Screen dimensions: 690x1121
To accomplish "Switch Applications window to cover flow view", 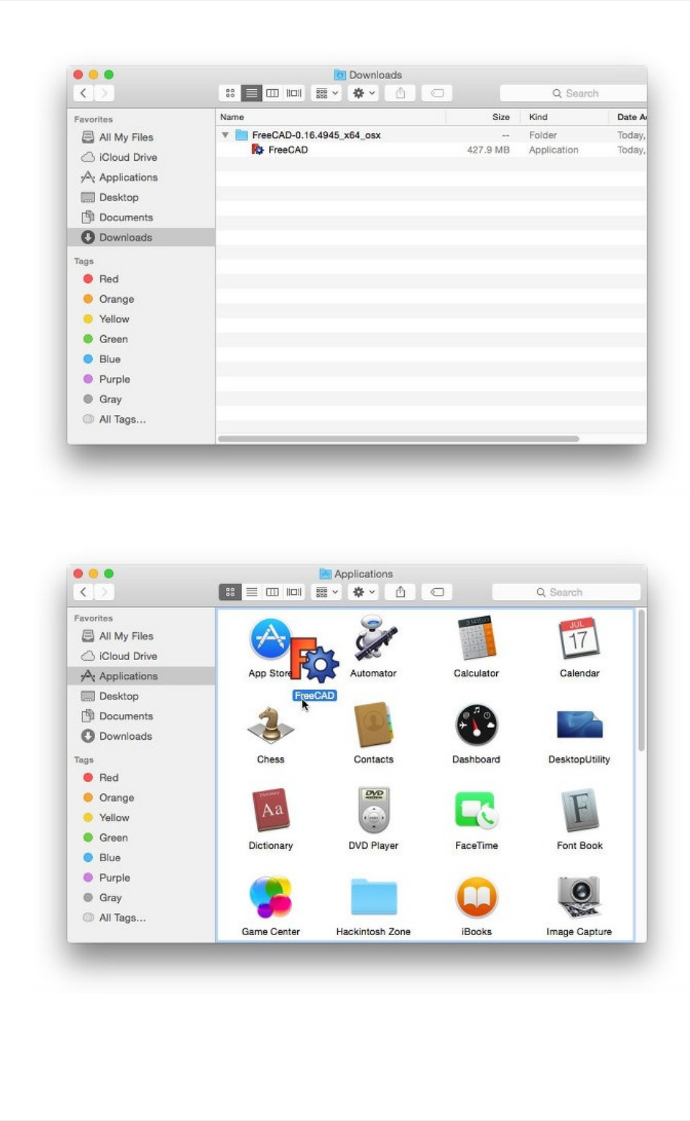I will (293, 592).
